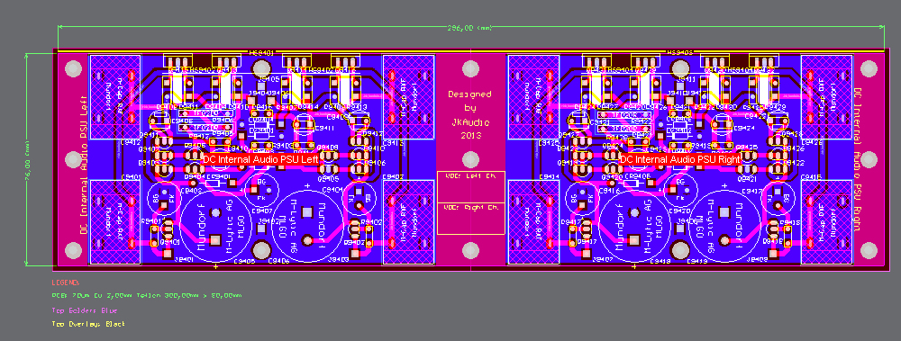Select the 'Top Overlay: Black' legend line
The width and height of the screenshot is (901, 341).
[x=88, y=324]
